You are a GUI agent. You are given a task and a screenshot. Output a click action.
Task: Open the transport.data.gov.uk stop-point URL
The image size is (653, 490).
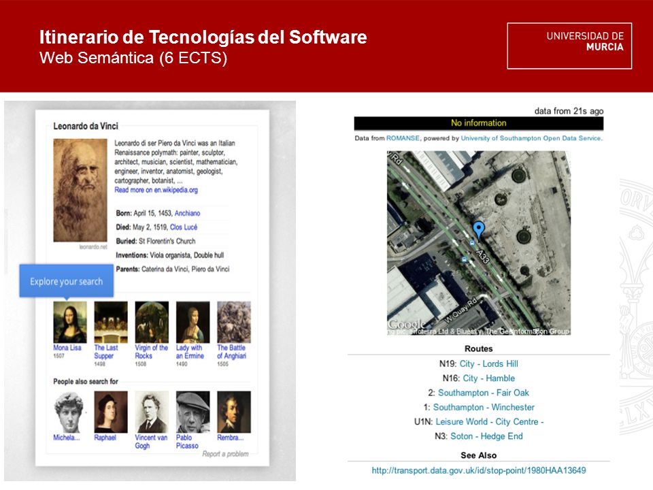(479, 470)
